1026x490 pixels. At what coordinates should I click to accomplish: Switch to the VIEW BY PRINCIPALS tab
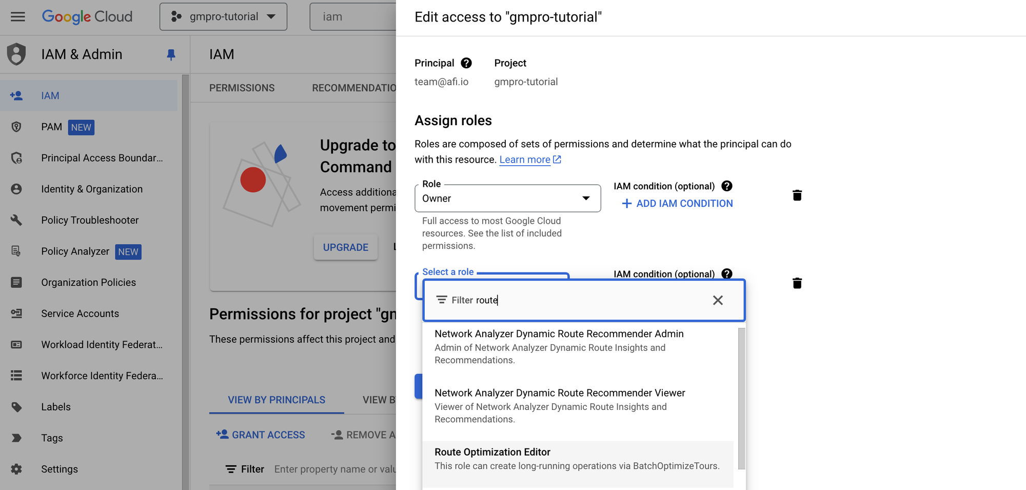(x=276, y=400)
